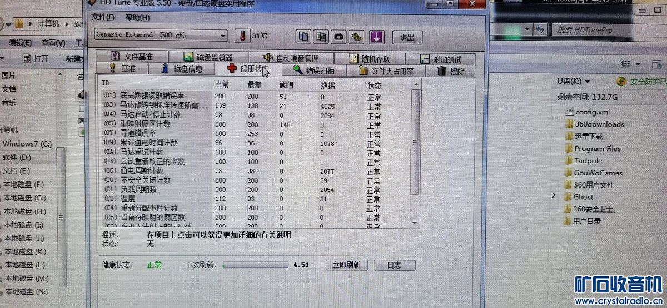Screen dimensions: 667x308
Task: Select the Tadpole folder
Action: [x=583, y=160]
